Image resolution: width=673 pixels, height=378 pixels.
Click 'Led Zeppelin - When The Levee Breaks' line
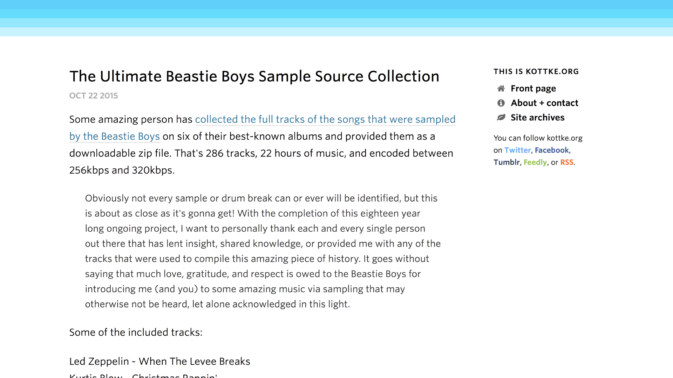(160, 361)
